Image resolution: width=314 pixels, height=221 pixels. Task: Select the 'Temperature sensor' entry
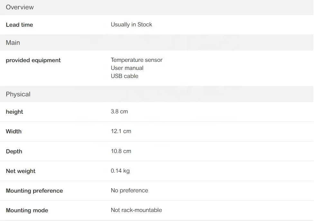tap(136, 60)
